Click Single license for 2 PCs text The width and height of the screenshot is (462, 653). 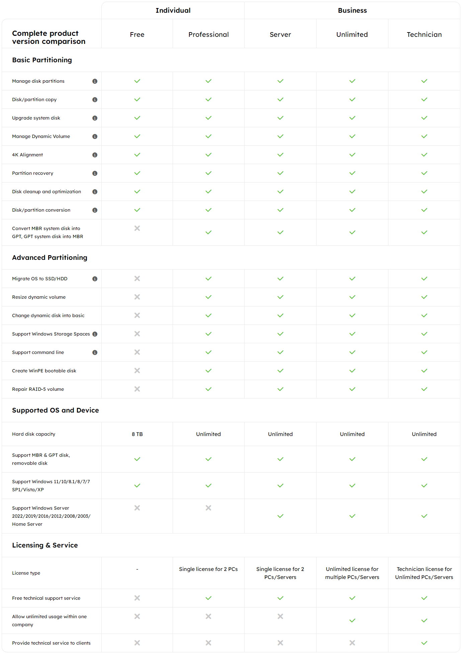(x=208, y=569)
